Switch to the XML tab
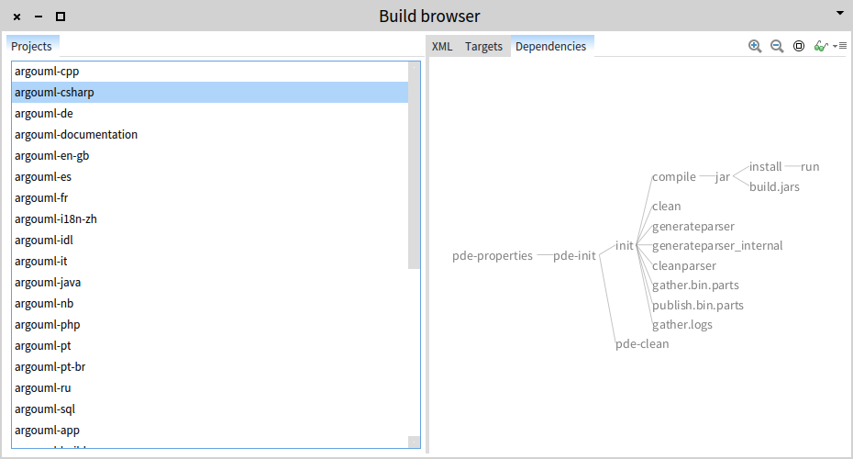The width and height of the screenshot is (853, 459). (442, 47)
